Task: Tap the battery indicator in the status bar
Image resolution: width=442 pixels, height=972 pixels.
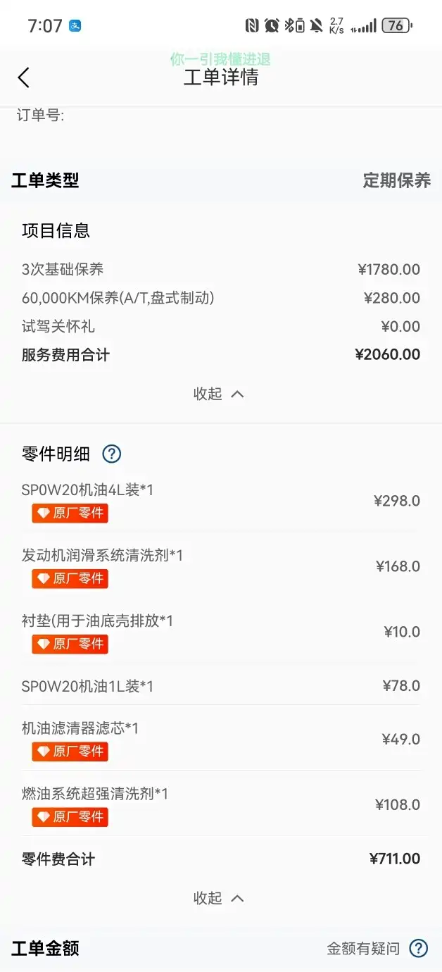Action: [396, 26]
